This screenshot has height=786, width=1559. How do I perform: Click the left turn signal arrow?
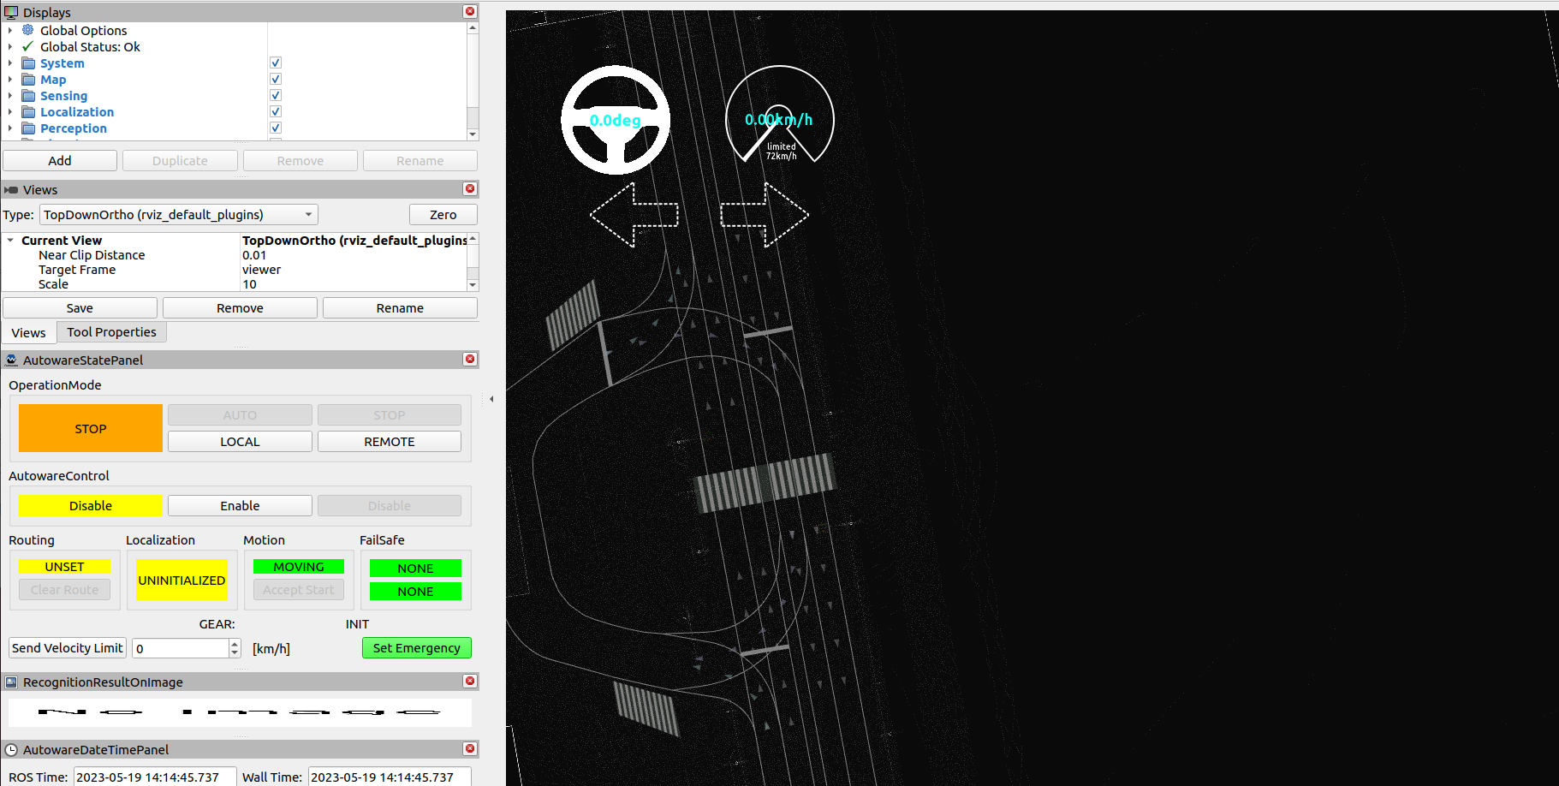634,215
